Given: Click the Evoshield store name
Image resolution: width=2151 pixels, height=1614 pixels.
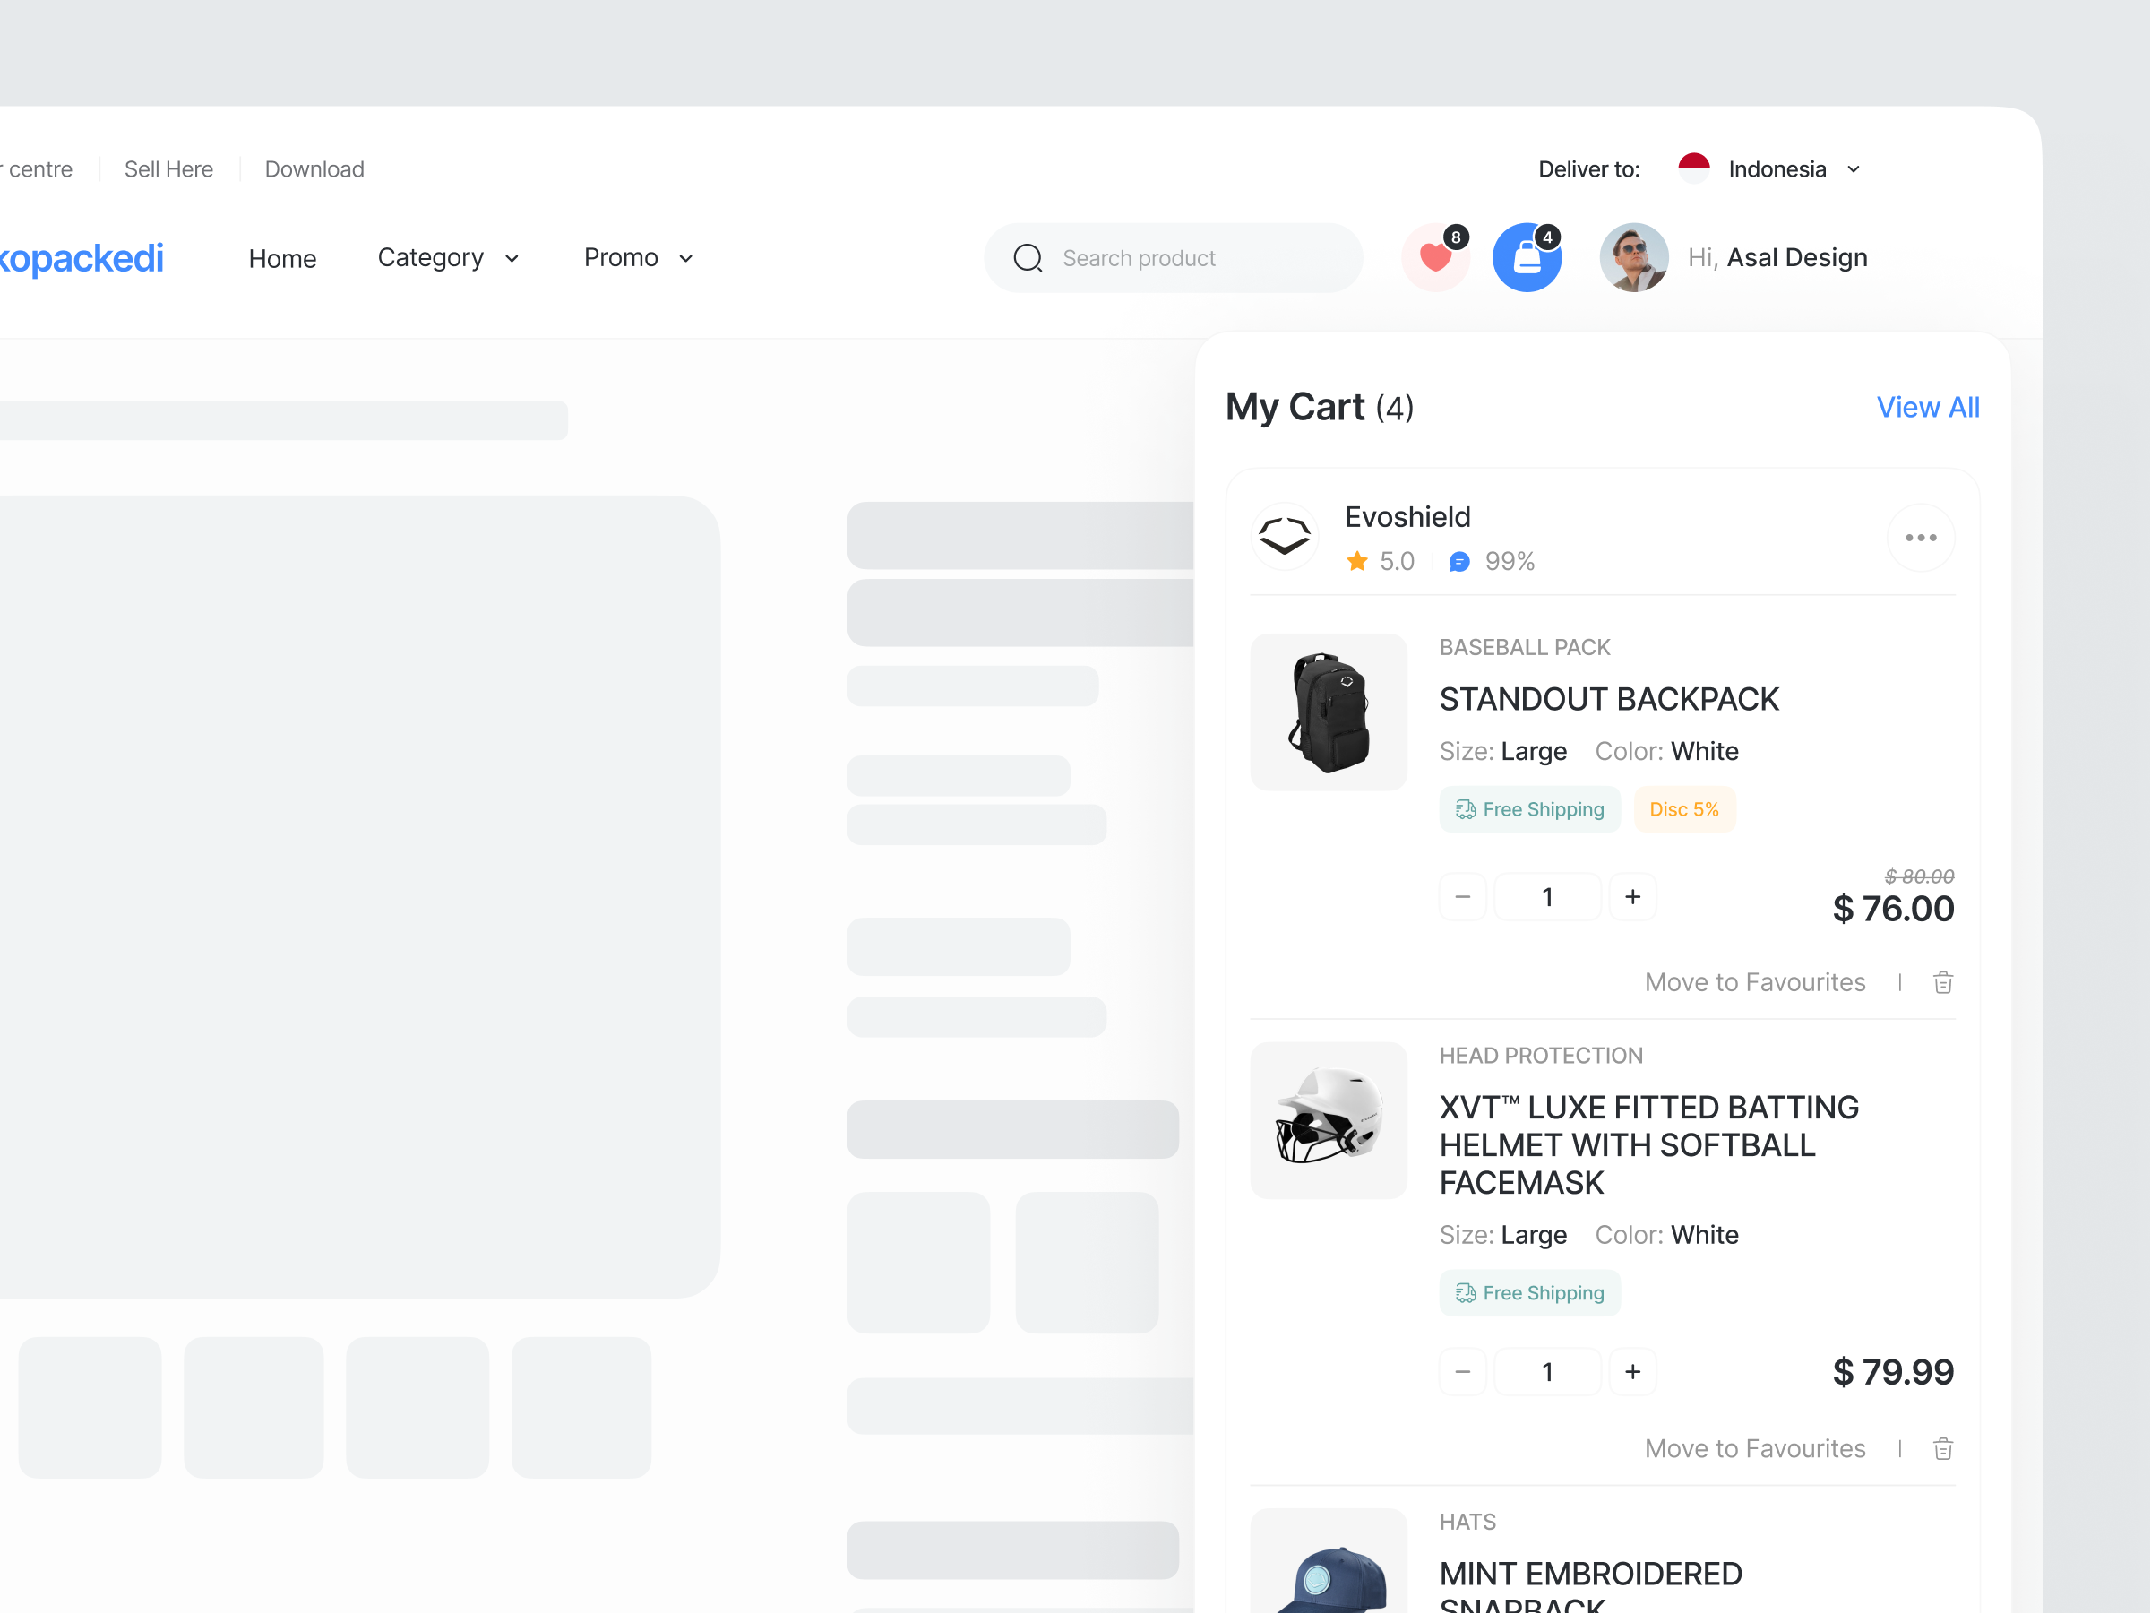Looking at the screenshot, I should click(x=1407, y=516).
